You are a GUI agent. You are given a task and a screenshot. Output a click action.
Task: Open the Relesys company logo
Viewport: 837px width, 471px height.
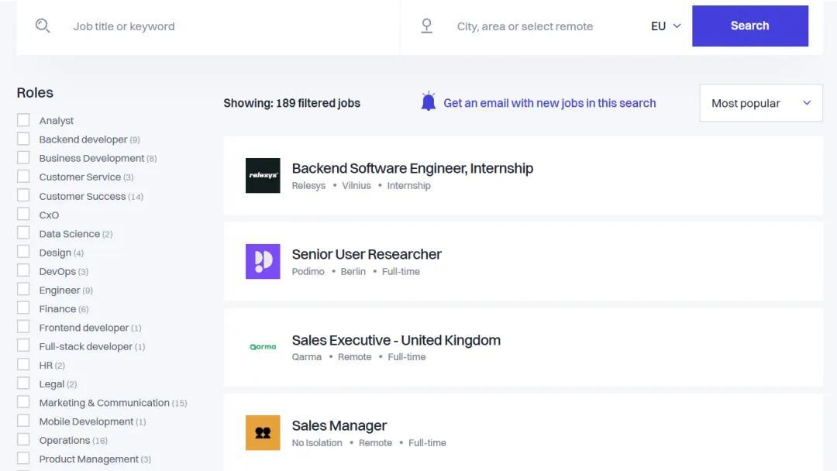[263, 176]
